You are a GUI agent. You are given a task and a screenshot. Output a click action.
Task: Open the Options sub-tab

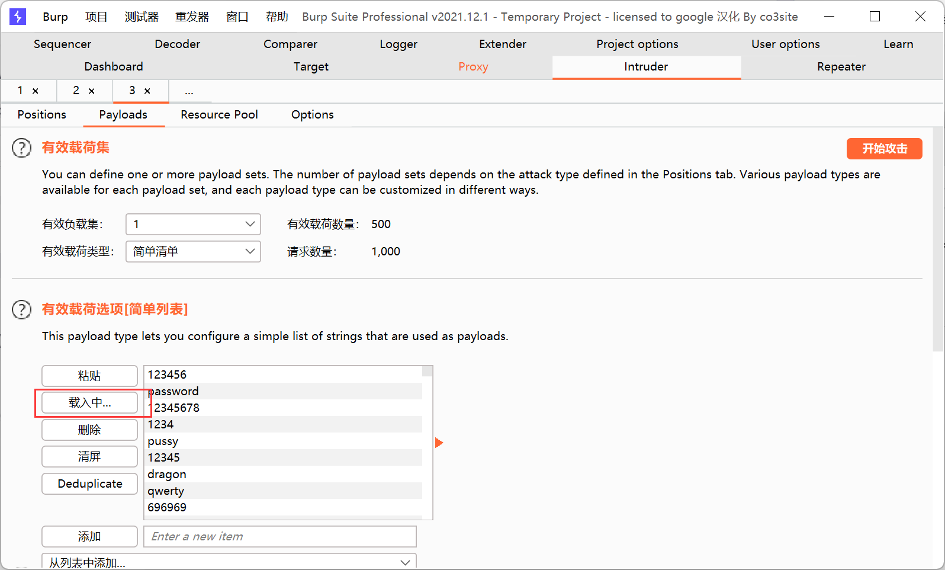(x=313, y=114)
